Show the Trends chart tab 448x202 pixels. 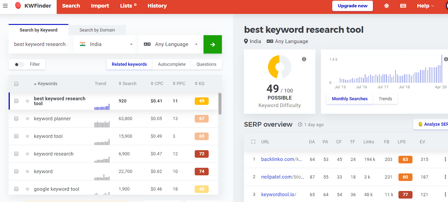[385, 99]
